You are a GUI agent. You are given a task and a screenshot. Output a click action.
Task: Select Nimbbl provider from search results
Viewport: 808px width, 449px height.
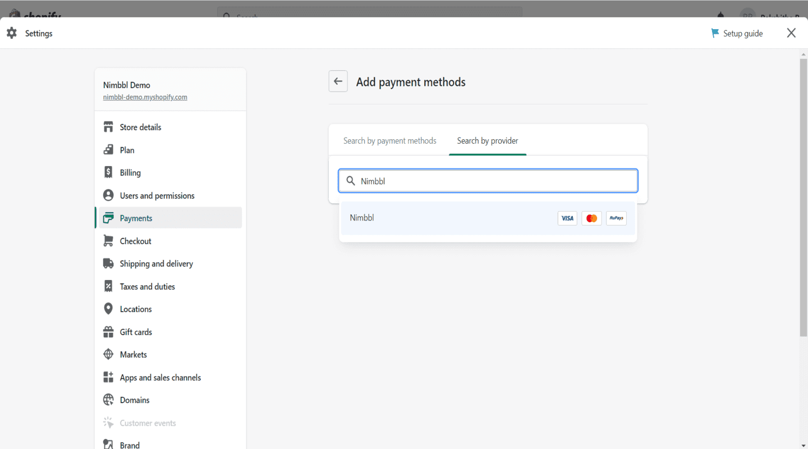pos(488,218)
